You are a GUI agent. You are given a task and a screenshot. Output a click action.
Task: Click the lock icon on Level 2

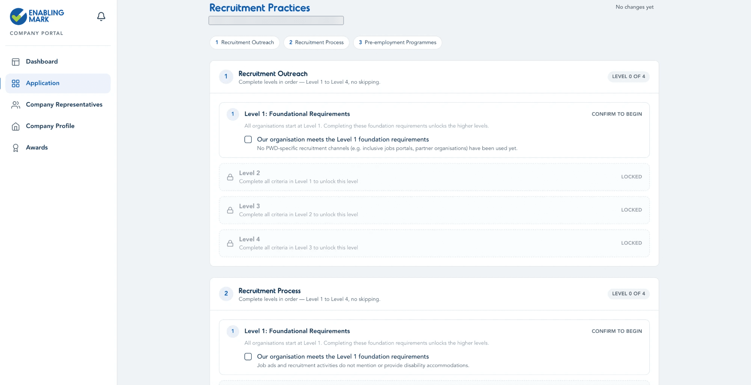pos(230,177)
